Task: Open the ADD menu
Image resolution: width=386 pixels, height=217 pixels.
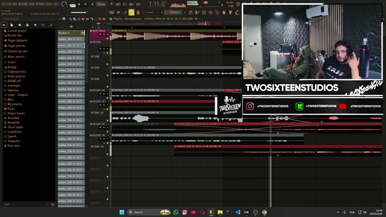Action: click(15, 4)
